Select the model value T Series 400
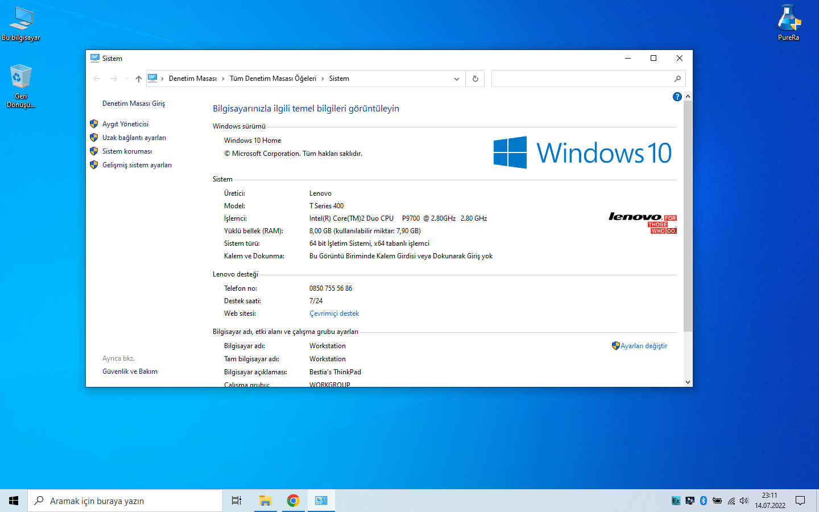This screenshot has width=819, height=512. tap(326, 206)
